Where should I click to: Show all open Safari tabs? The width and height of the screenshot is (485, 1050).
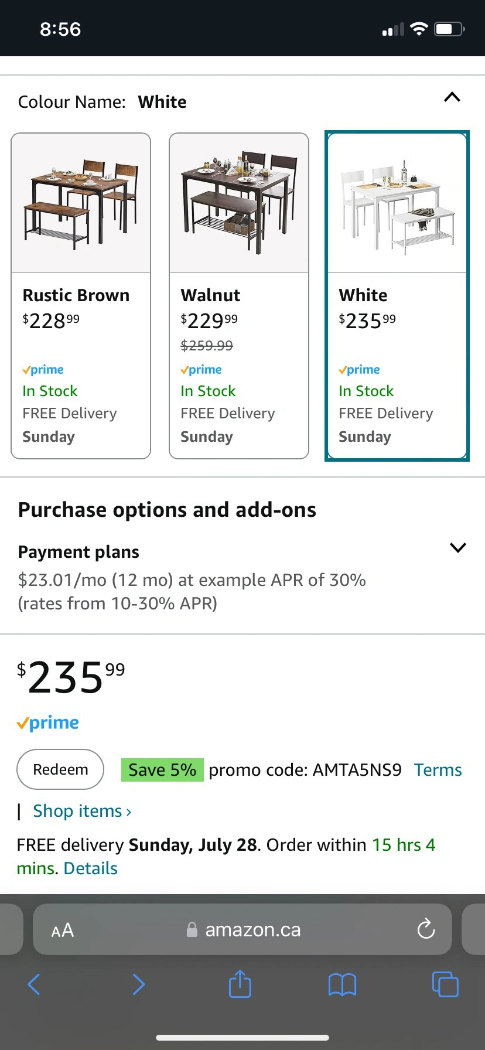click(445, 984)
